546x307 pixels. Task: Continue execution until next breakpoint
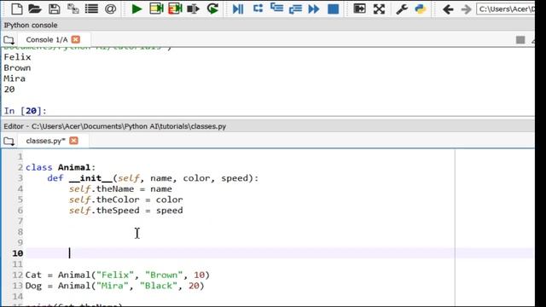[x=314, y=9]
